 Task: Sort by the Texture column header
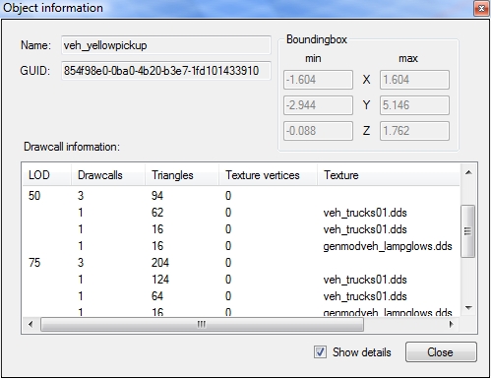tap(389, 175)
